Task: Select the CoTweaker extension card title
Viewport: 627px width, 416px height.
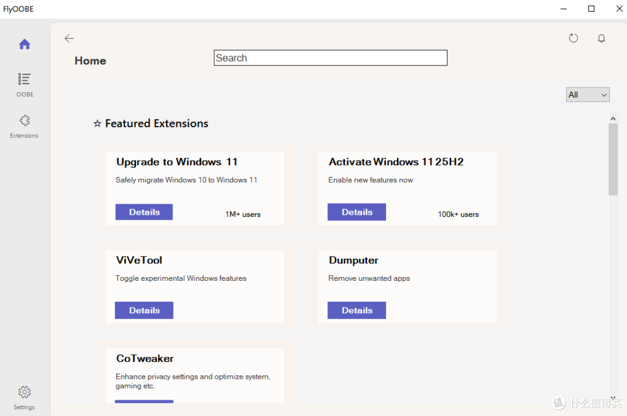Action: coord(145,359)
